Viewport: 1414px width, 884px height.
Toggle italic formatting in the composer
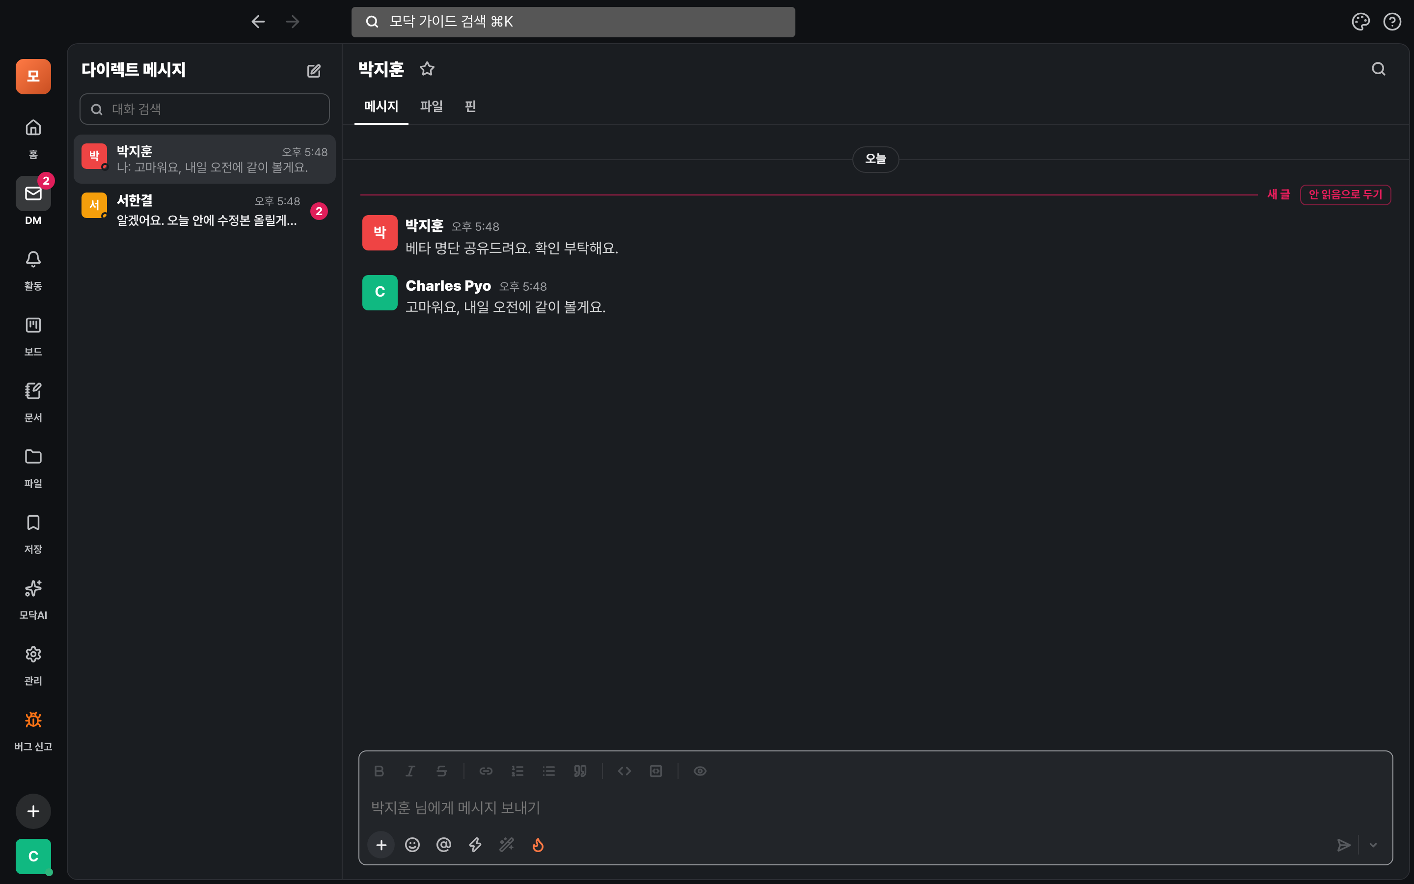(x=410, y=771)
